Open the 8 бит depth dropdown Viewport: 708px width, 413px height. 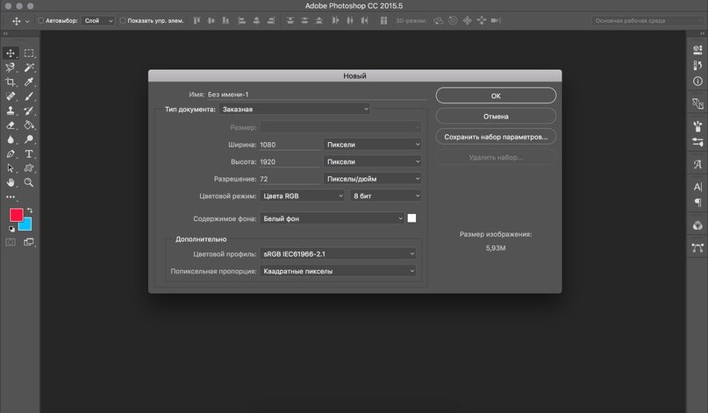(386, 196)
